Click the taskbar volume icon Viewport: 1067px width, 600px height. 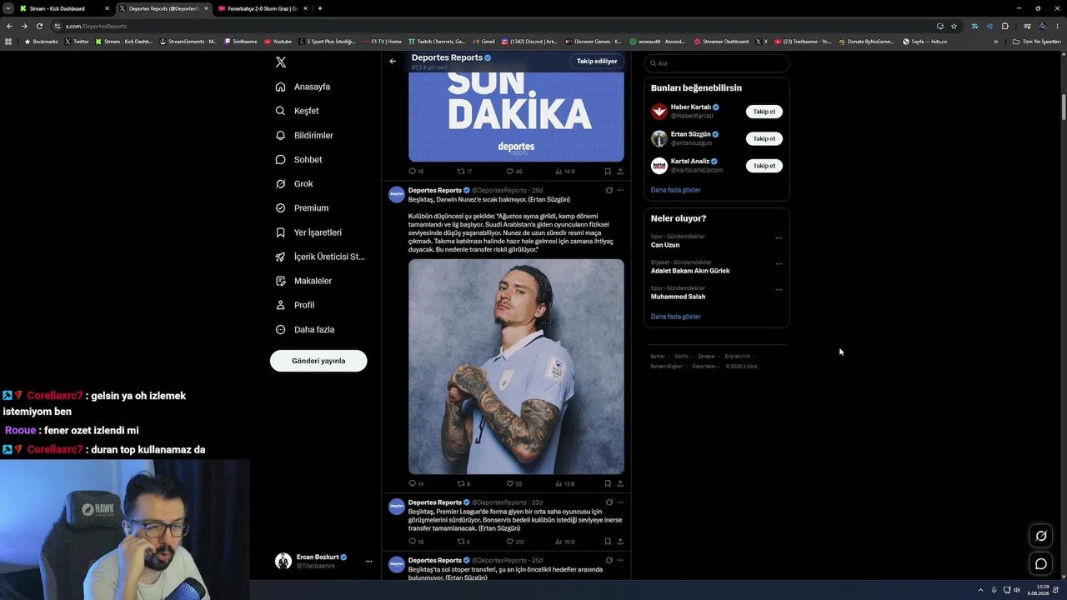pos(1017,590)
